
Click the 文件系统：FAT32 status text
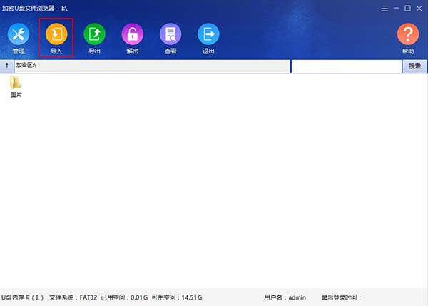click(73, 297)
